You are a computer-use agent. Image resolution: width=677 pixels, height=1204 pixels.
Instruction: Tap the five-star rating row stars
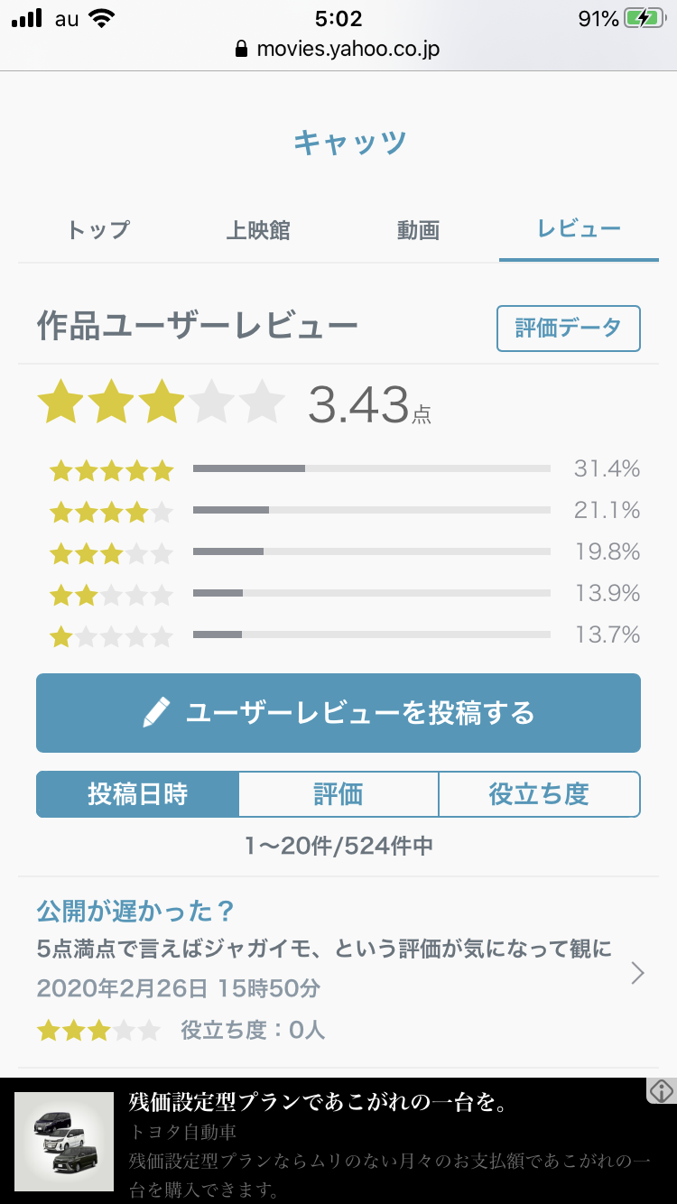(111, 469)
